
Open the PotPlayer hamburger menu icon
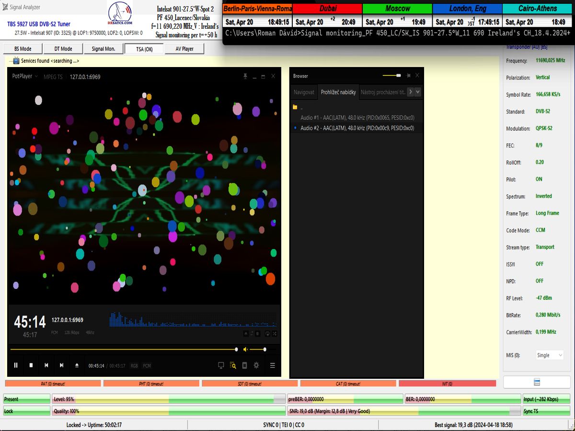[x=272, y=365]
